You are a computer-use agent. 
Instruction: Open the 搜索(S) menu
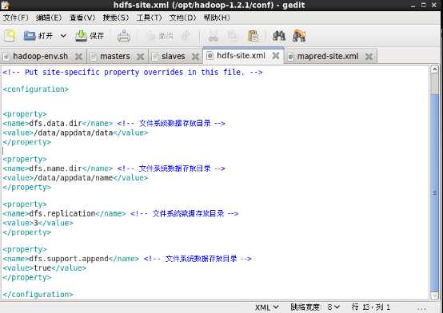[116, 18]
